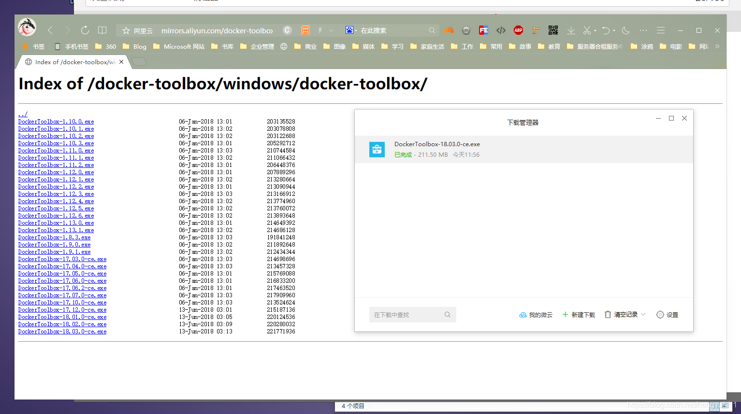Image resolution: width=741 pixels, height=414 pixels.
Task: Expand 清空记录 dropdown chevron
Action: (643, 315)
